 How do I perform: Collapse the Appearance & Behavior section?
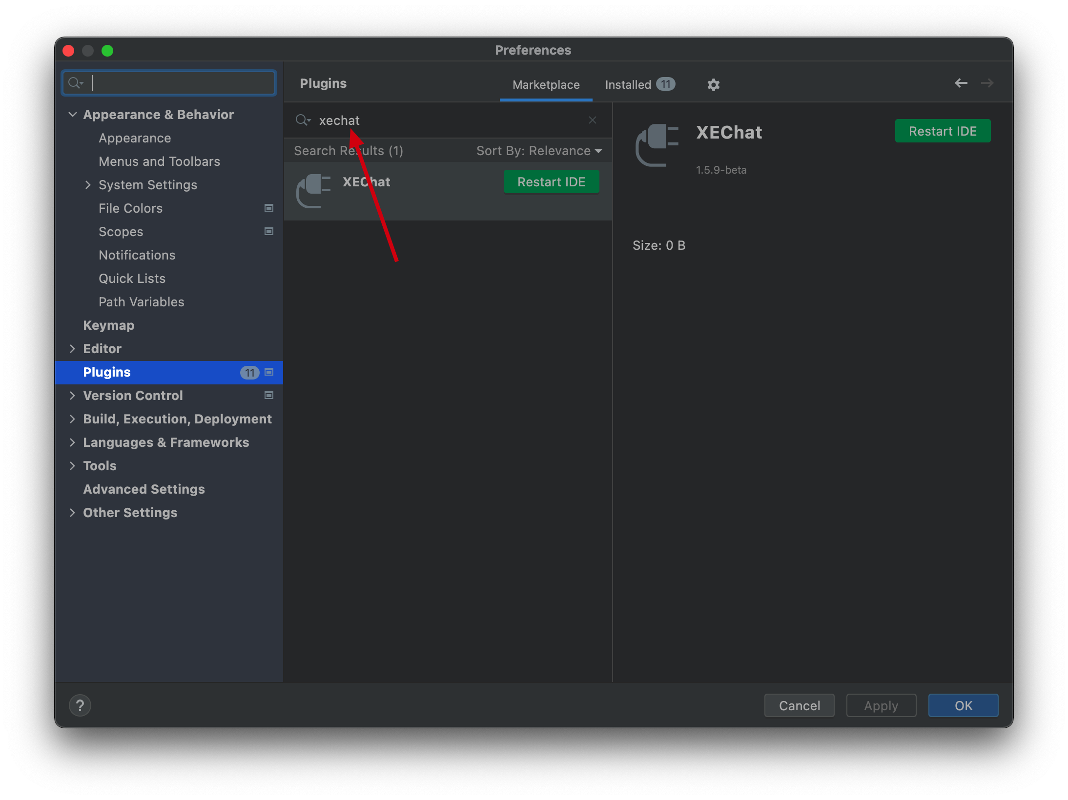pyautogui.click(x=73, y=115)
